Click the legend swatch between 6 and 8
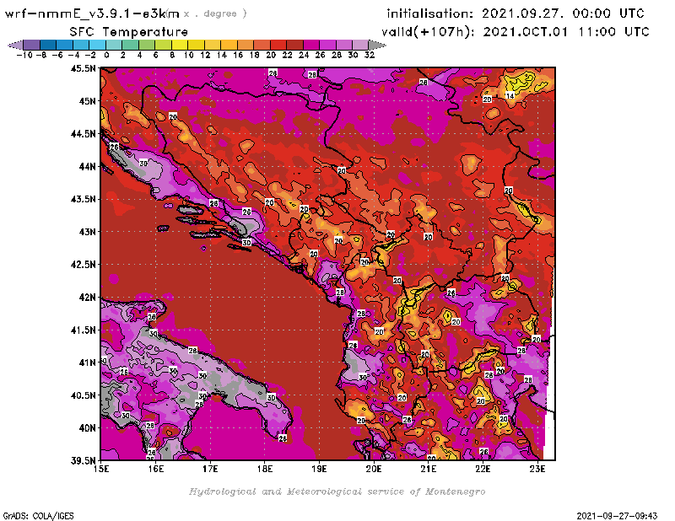Image resolution: width=675 pixels, height=521 pixels. [x=163, y=45]
